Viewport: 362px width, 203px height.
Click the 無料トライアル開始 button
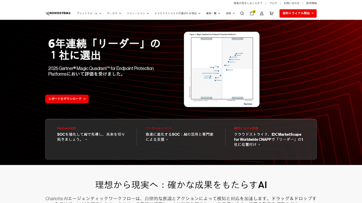pos(298,13)
